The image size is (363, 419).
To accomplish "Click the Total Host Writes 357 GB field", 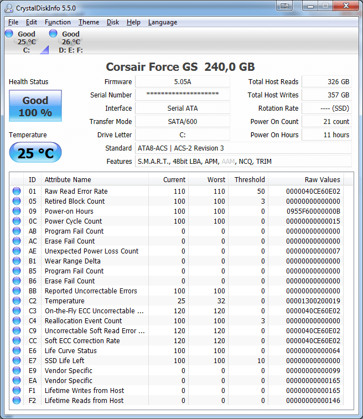I will tap(326, 95).
